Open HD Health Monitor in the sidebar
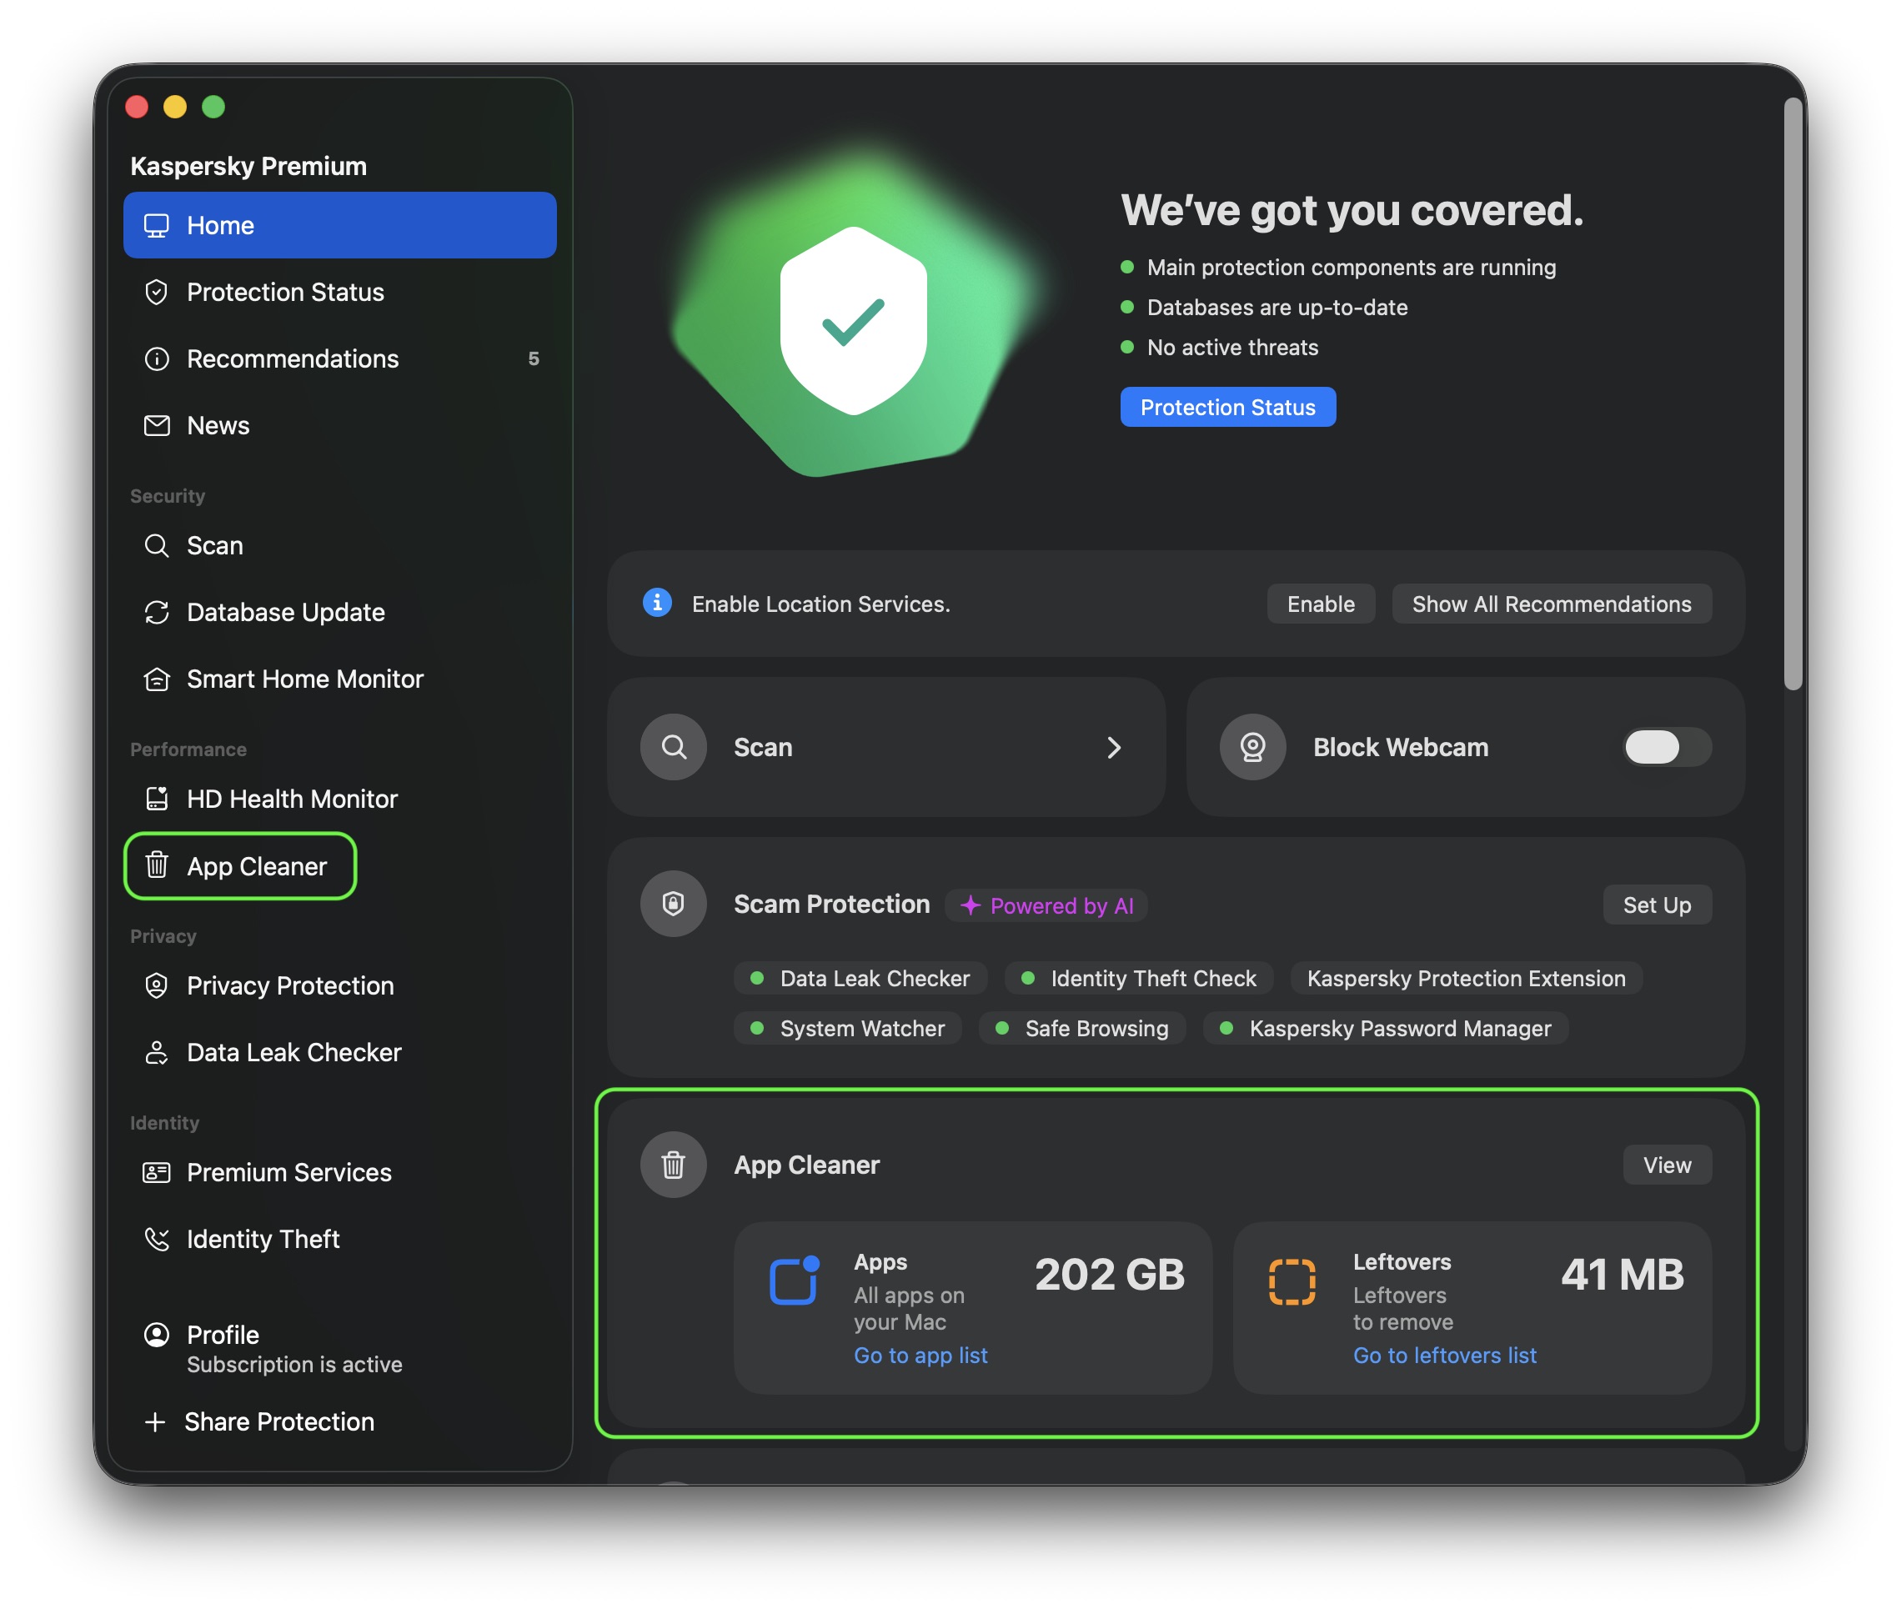Screen dimensions: 1901x1609 339,799
